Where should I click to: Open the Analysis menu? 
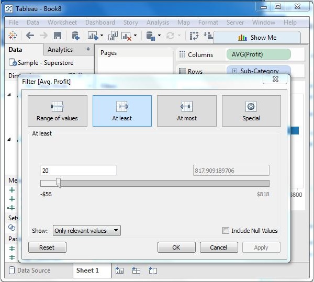(158, 22)
